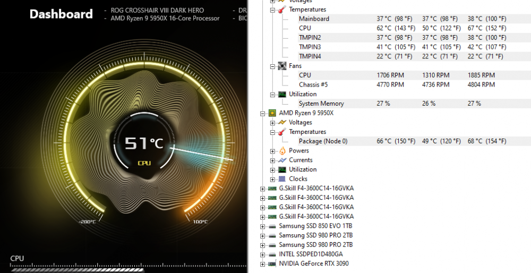Expand the Utilization node above Clocks
Image resolution: width=531 pixels, height=273 pixels.
pos(272,170)
